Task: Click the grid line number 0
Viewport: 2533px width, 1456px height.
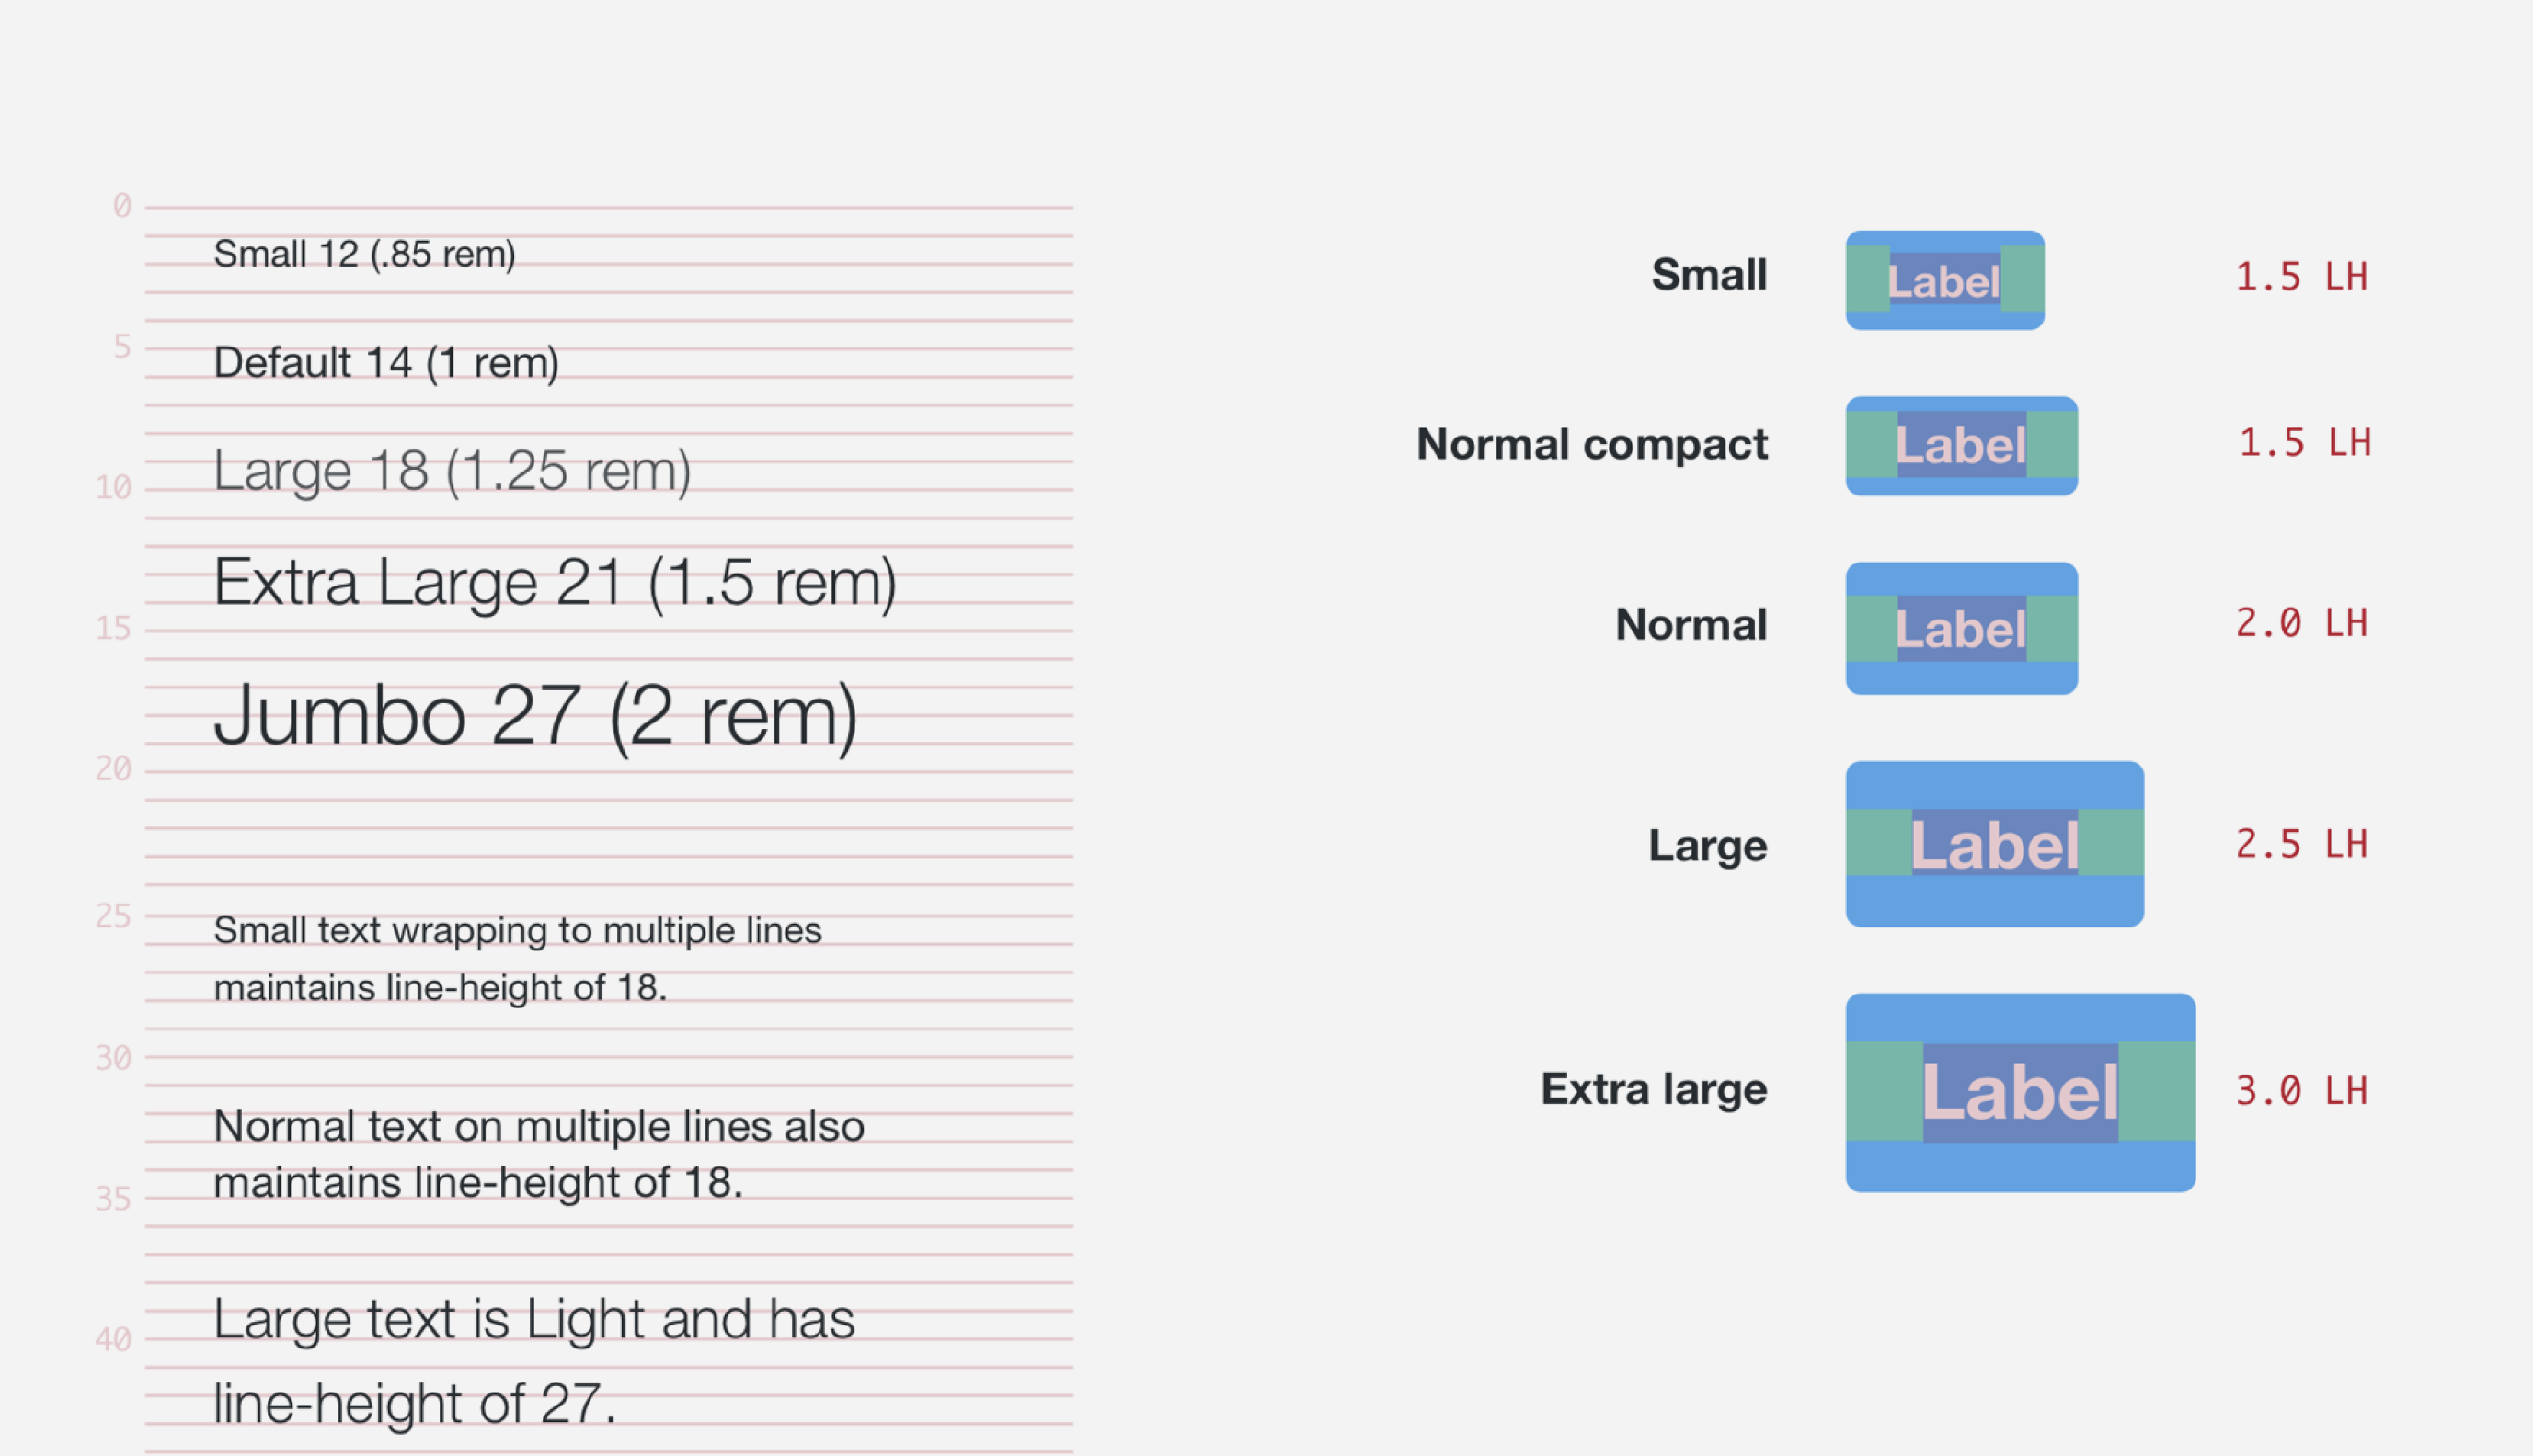Action: click(122, 205)
